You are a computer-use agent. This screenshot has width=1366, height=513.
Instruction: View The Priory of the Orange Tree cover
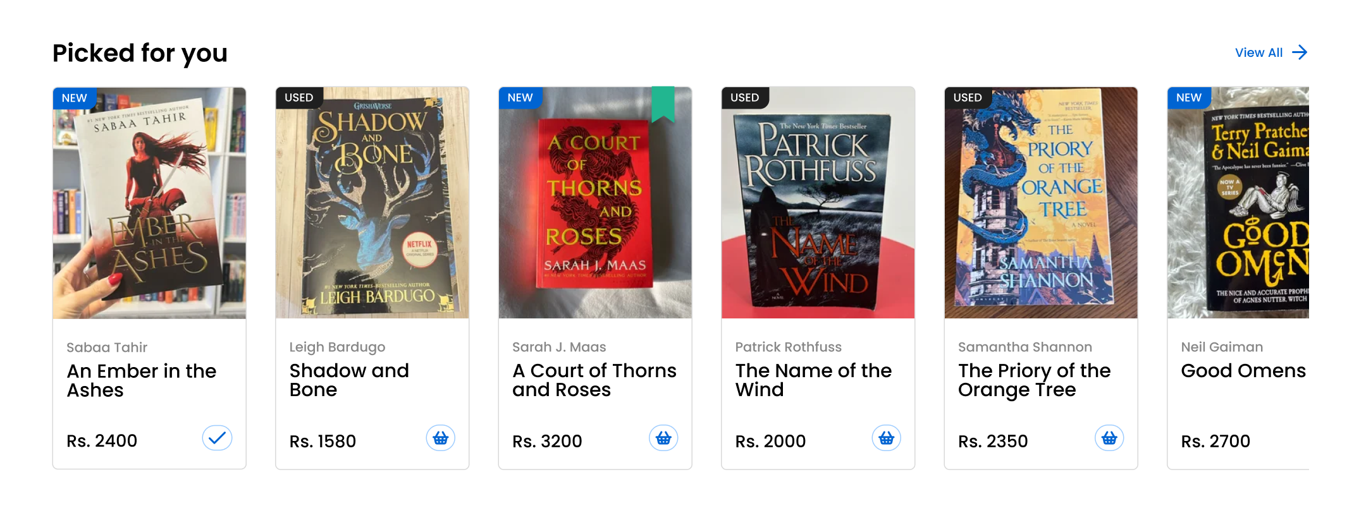point(1041,202)
